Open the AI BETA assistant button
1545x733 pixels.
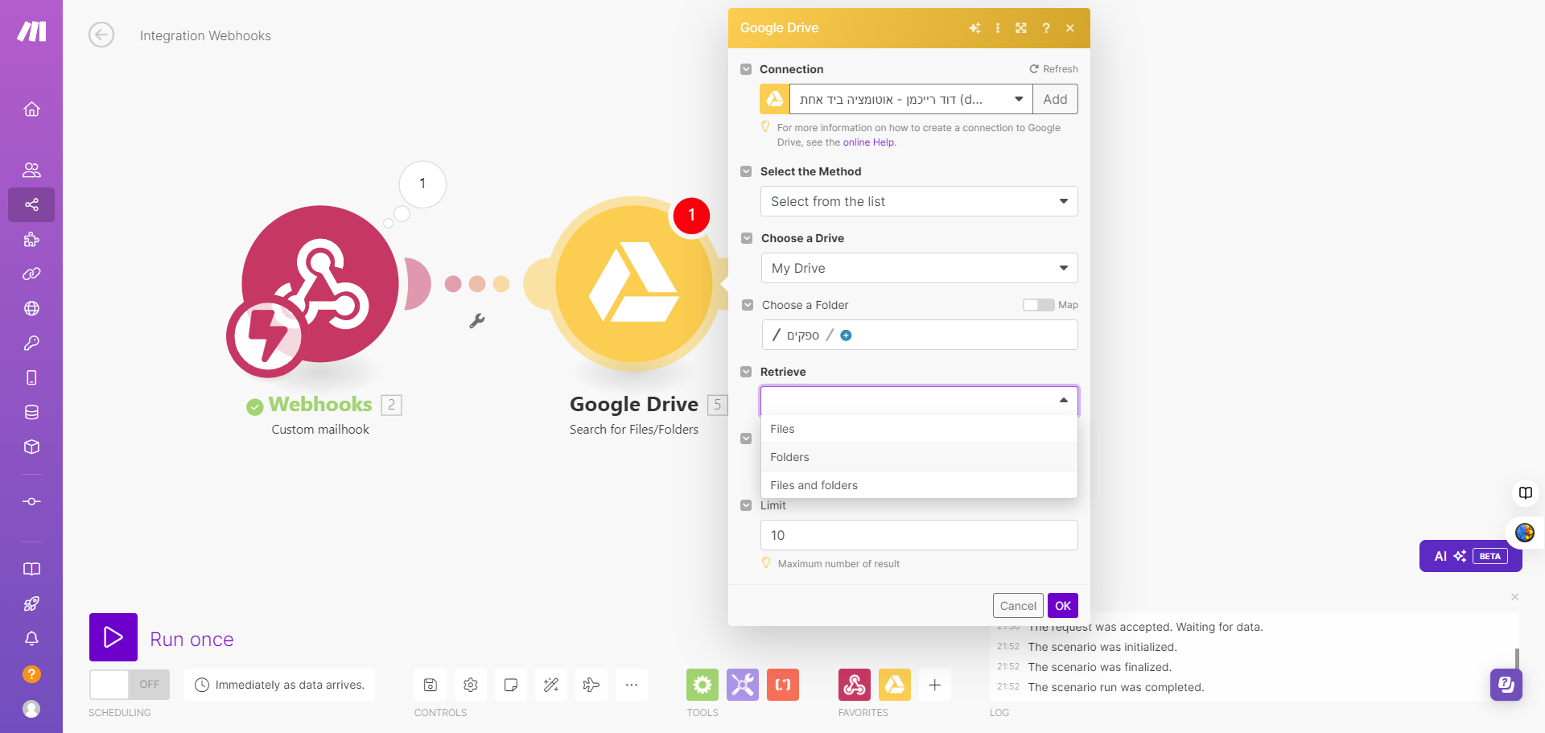1470,556
